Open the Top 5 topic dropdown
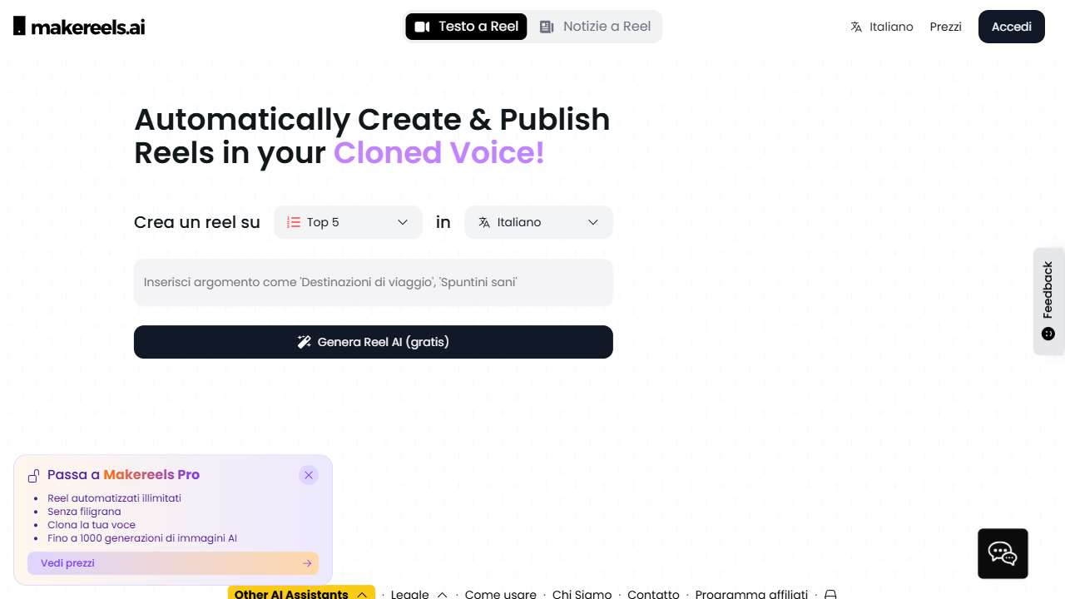 (x=348, y=222)
